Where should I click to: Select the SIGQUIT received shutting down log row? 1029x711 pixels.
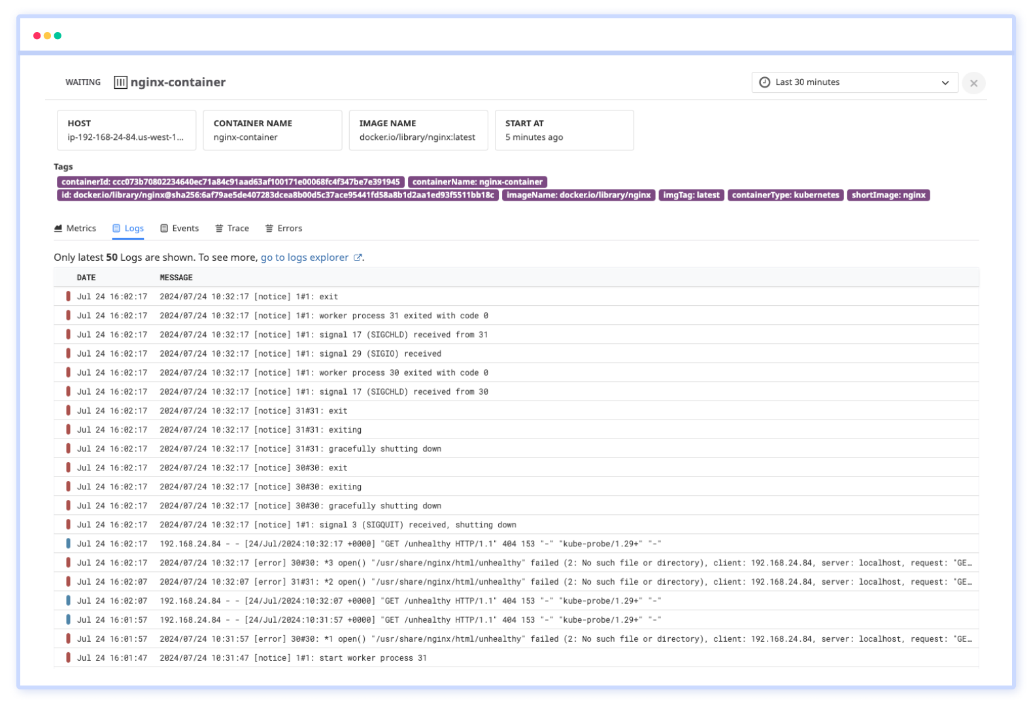pos(337,525)
